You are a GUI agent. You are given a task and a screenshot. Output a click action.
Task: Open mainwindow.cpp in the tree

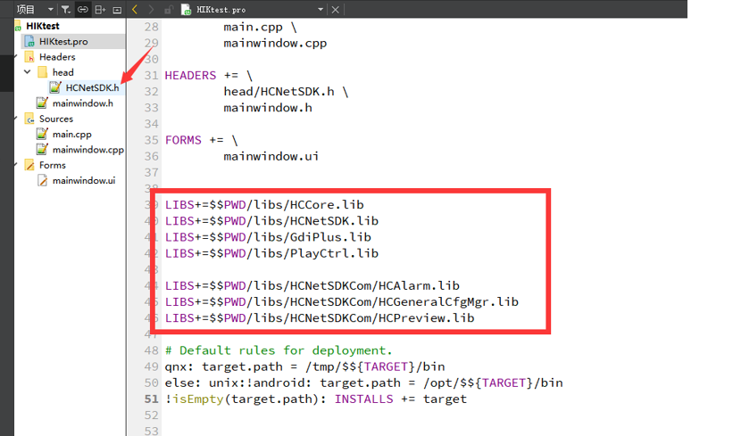[87, 150]
